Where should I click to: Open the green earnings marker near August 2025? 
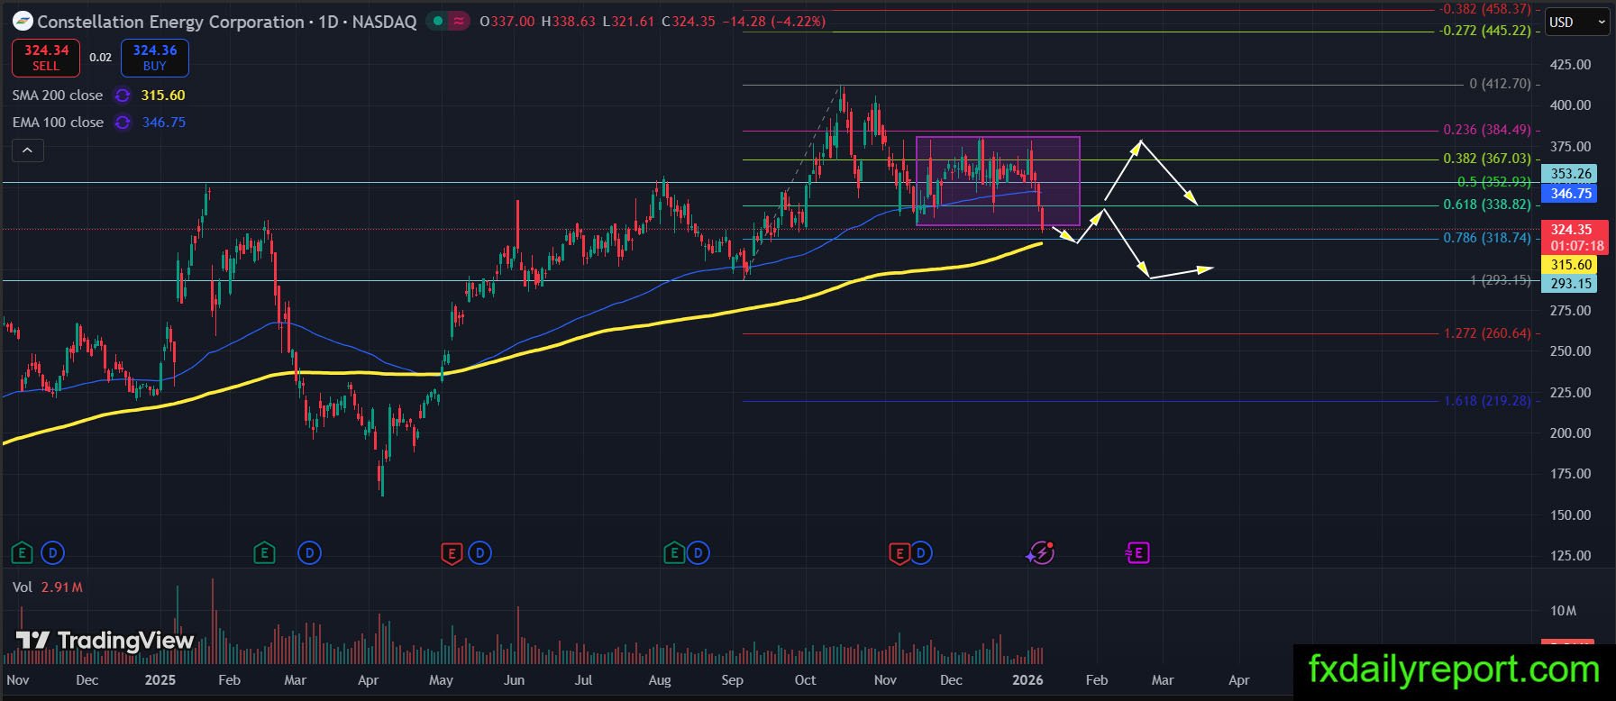pos(673,552)
